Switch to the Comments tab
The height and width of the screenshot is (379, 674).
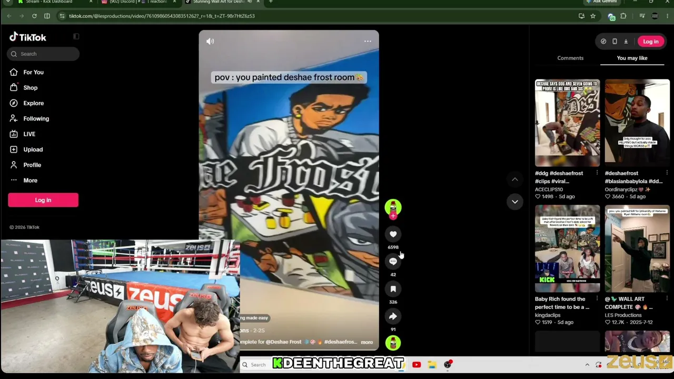(570, 58)
